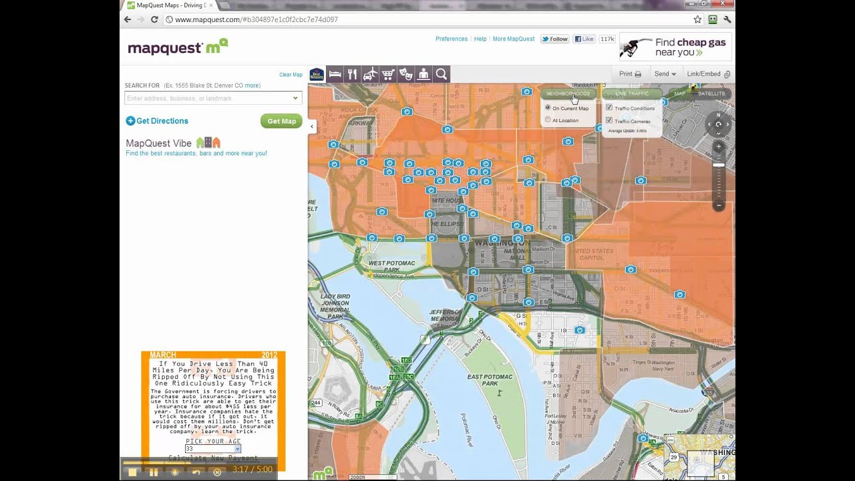Select the On Current Map radio button
The width and height of the screenshot is (855, 481).
click(548, 108)
